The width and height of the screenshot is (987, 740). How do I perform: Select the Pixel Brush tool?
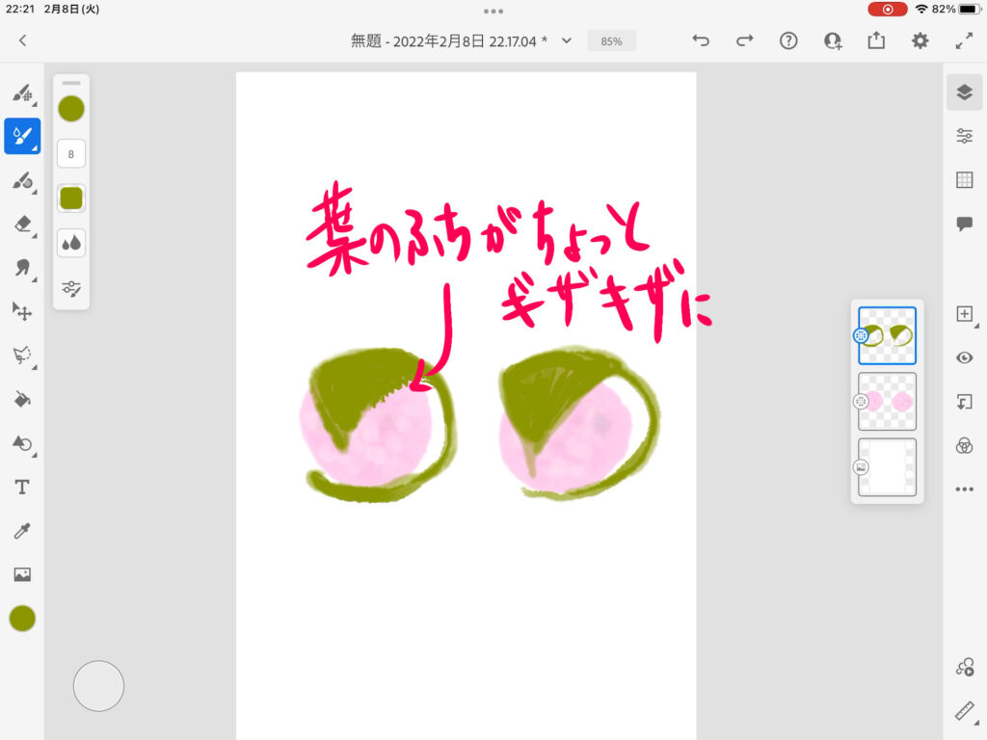pyautogui.click(x=21, y=93)
